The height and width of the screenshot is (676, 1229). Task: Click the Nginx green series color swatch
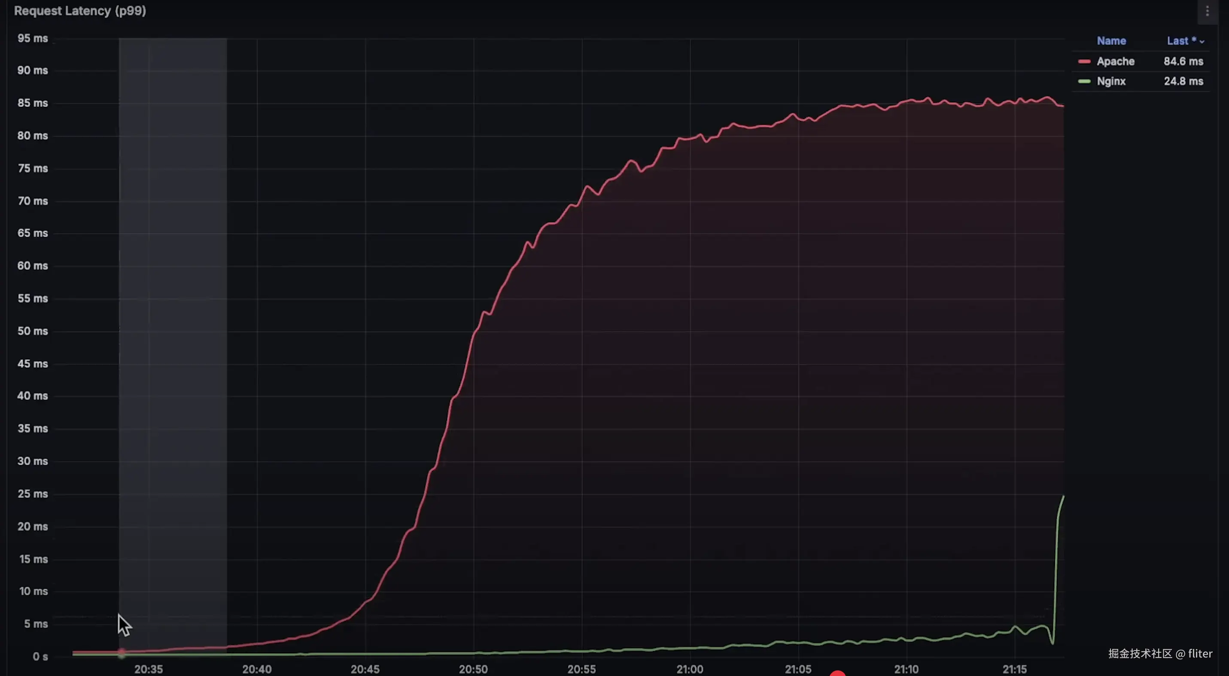click(x=1084, y=82)
